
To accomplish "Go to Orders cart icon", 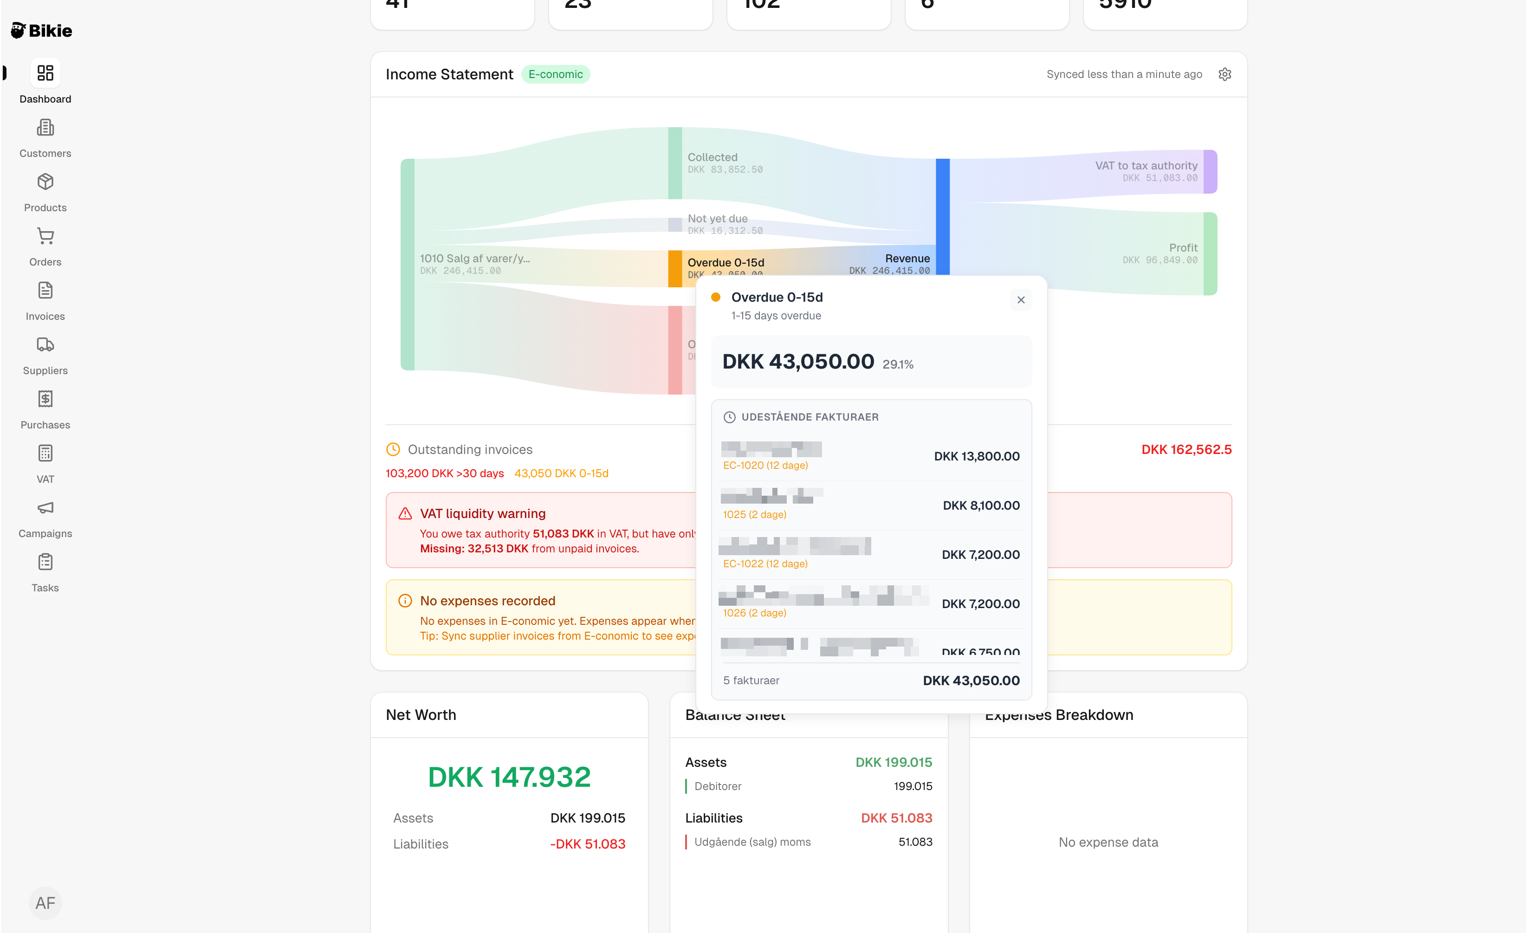I will (45, 236).
